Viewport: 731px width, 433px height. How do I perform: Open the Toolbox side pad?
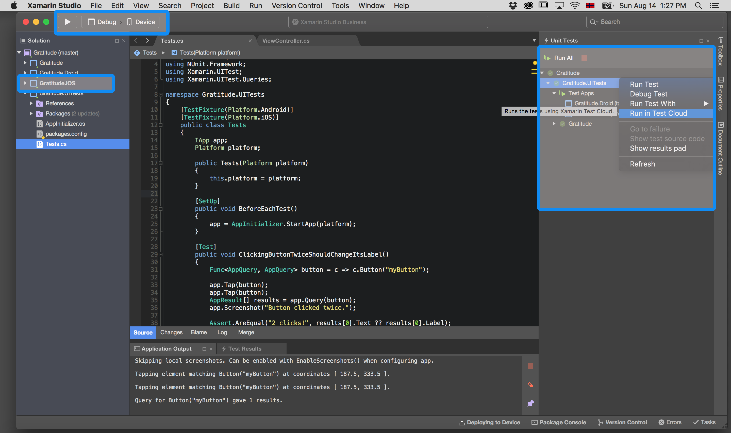[721, 52]
